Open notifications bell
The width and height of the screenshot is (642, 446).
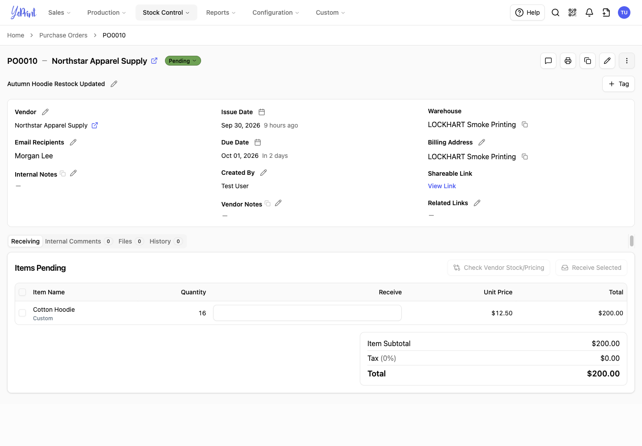[589, 12]
